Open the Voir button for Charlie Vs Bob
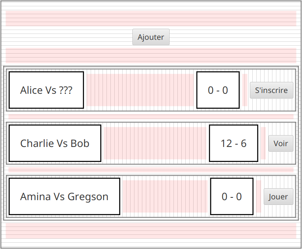This screenshot has height=249, width=302. coord(281,143)
